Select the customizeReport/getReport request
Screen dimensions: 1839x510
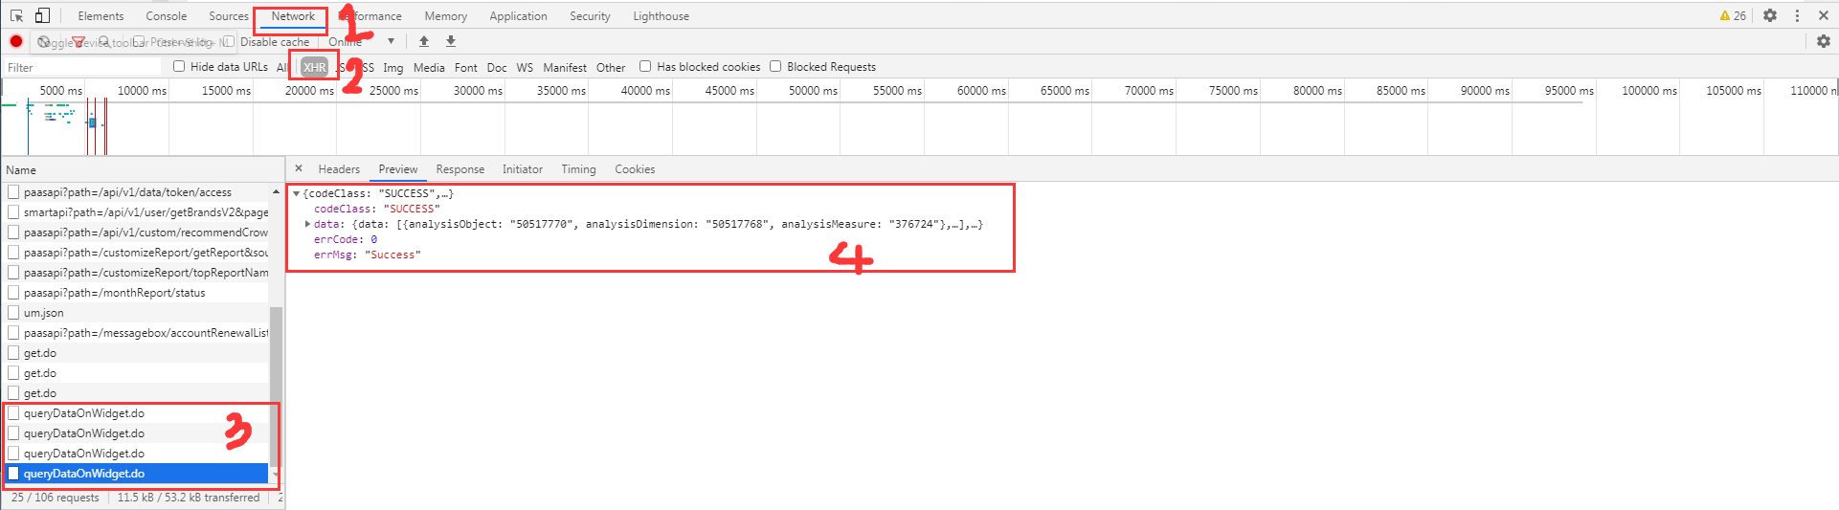click(137, 253)
